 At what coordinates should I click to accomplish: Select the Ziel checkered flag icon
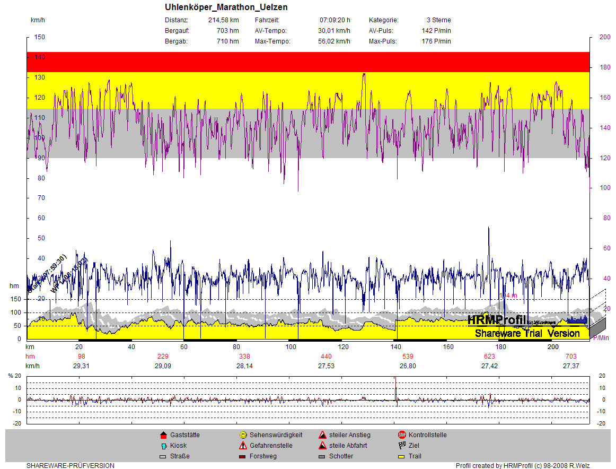pos(402,446)
